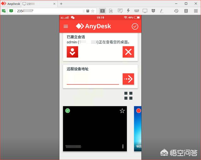
Task: Tap the red offline status dot
Action: [139, 111]
